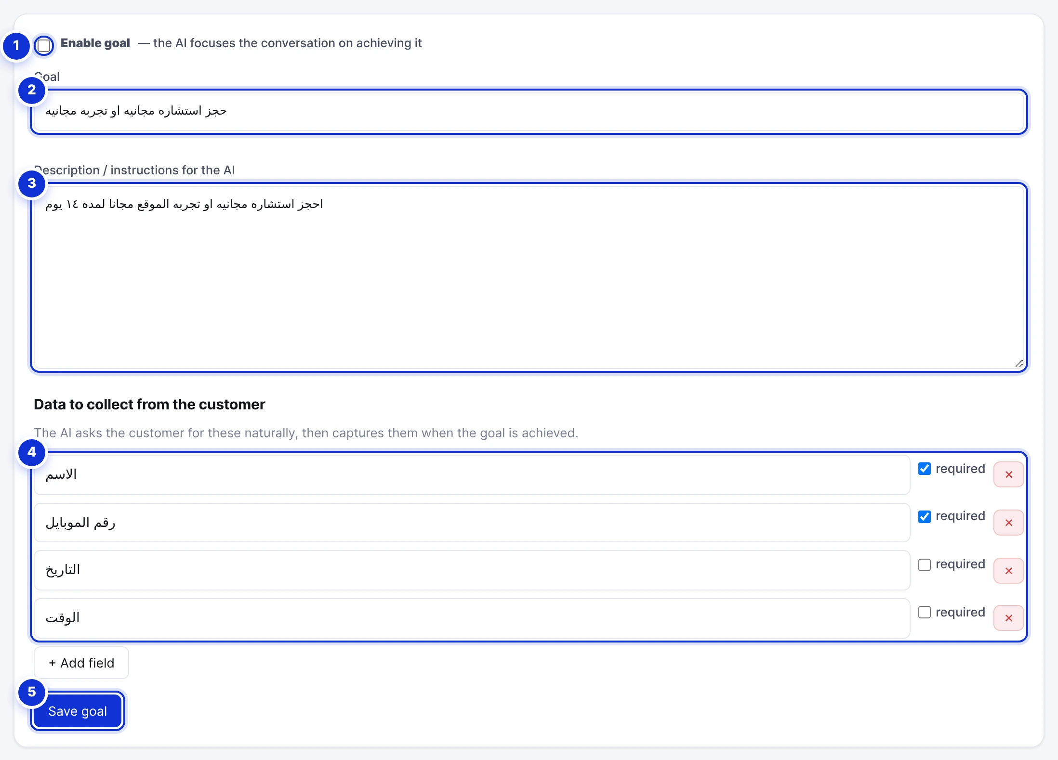Remove the الاسم field with its red X
Image resolution: width=1058 pixels, height=760 pixels.
(x=1008, y=474)
